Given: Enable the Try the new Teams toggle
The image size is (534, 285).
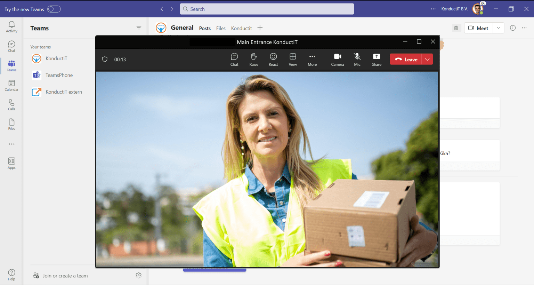Looking at the screenshot, I should pyautogui.click(x=54, y=9).
